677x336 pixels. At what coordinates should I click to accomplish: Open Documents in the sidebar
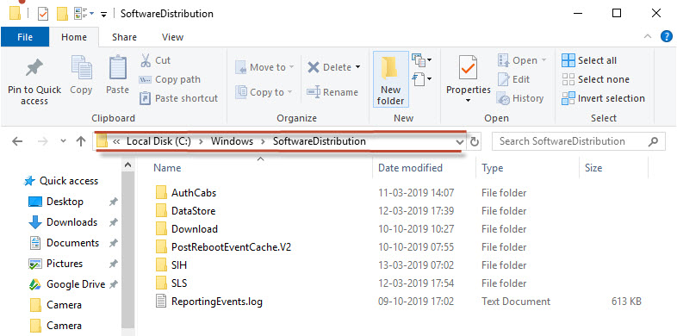[64, 243]
